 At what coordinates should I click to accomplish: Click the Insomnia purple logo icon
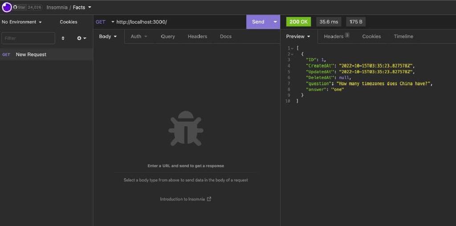(7, 7)
